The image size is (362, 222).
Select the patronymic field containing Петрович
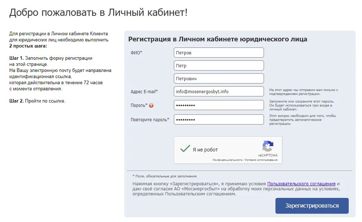tap(219, 79)
